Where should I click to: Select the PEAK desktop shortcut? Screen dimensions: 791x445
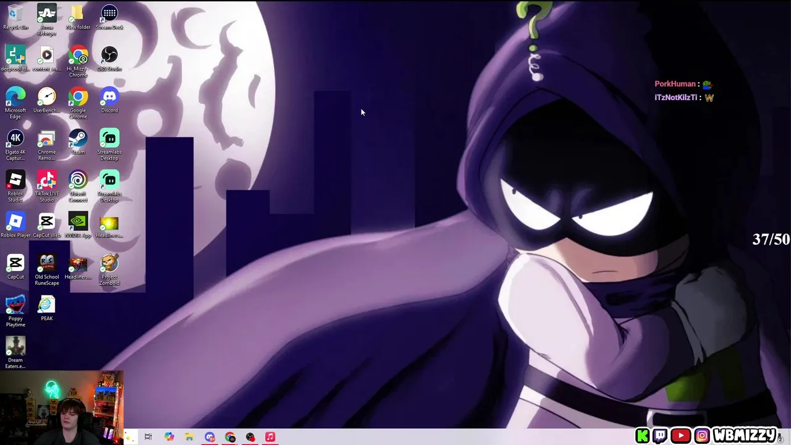tap(46, 308)
